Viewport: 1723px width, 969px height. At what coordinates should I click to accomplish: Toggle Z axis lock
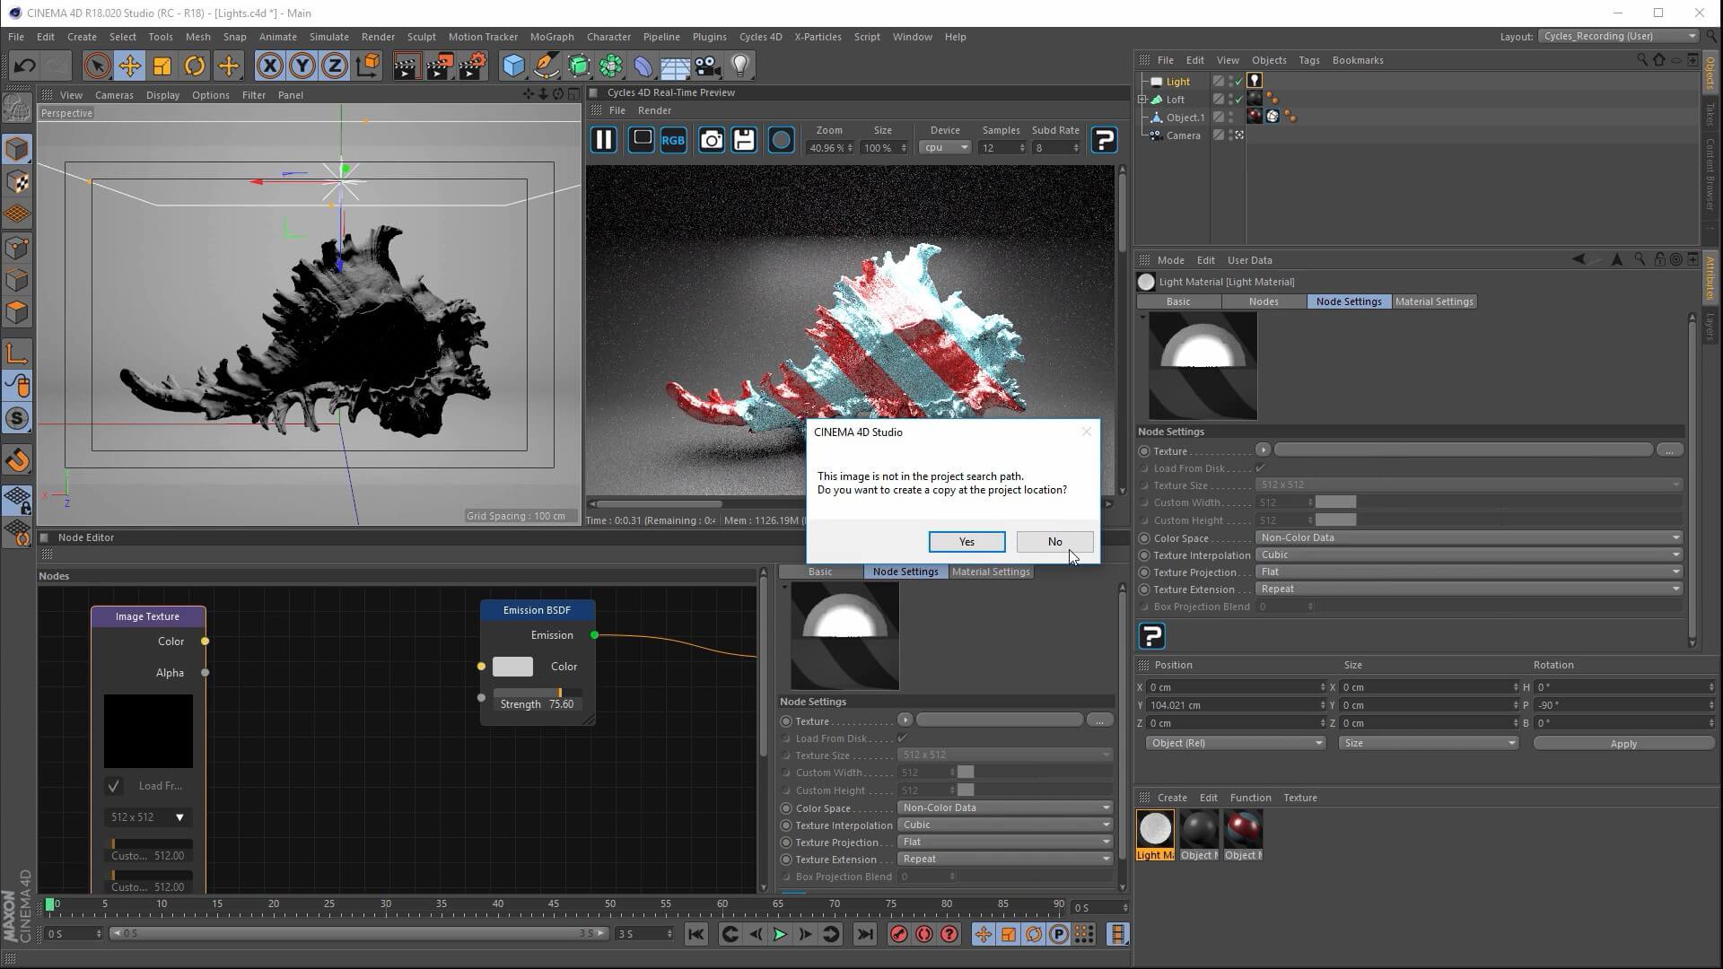tap(335, 65)
